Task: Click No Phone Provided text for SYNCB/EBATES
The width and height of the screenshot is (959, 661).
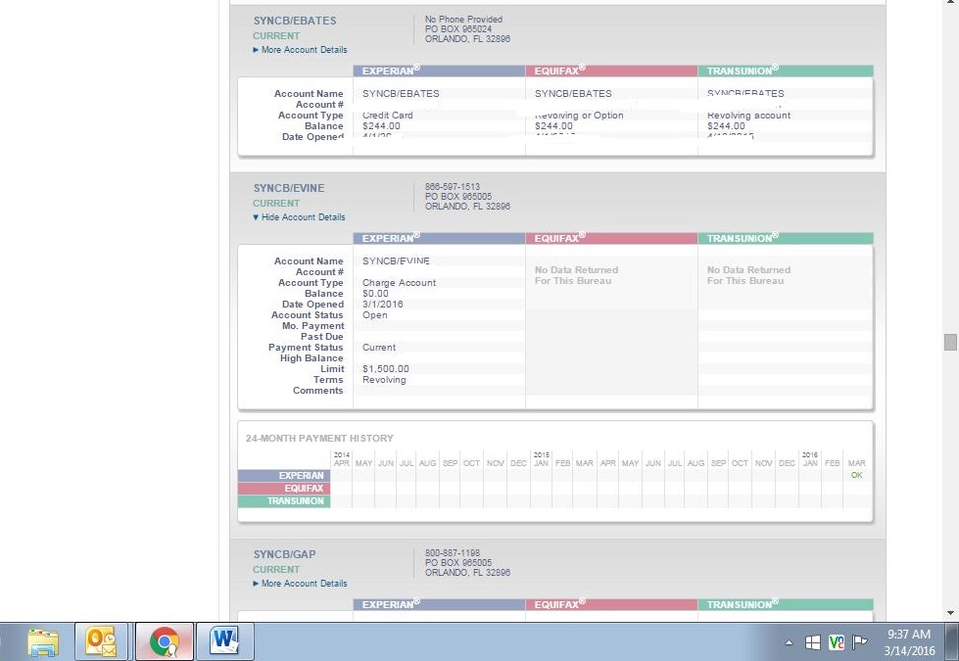Action: [463, 19]
